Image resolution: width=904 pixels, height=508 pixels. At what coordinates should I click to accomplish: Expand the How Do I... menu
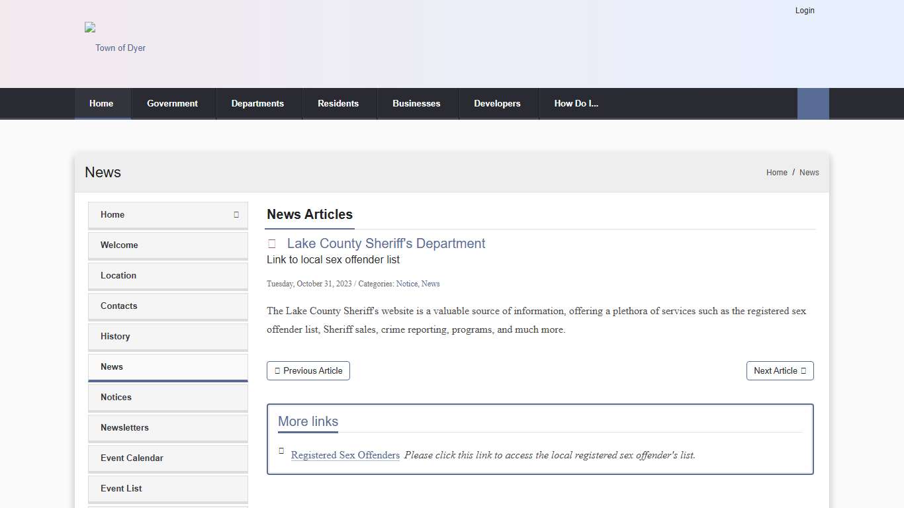pyautogui.click(x=576, y=103)
